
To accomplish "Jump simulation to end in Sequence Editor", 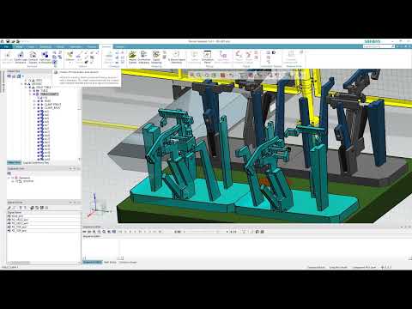I will click(x=160, y=232).
